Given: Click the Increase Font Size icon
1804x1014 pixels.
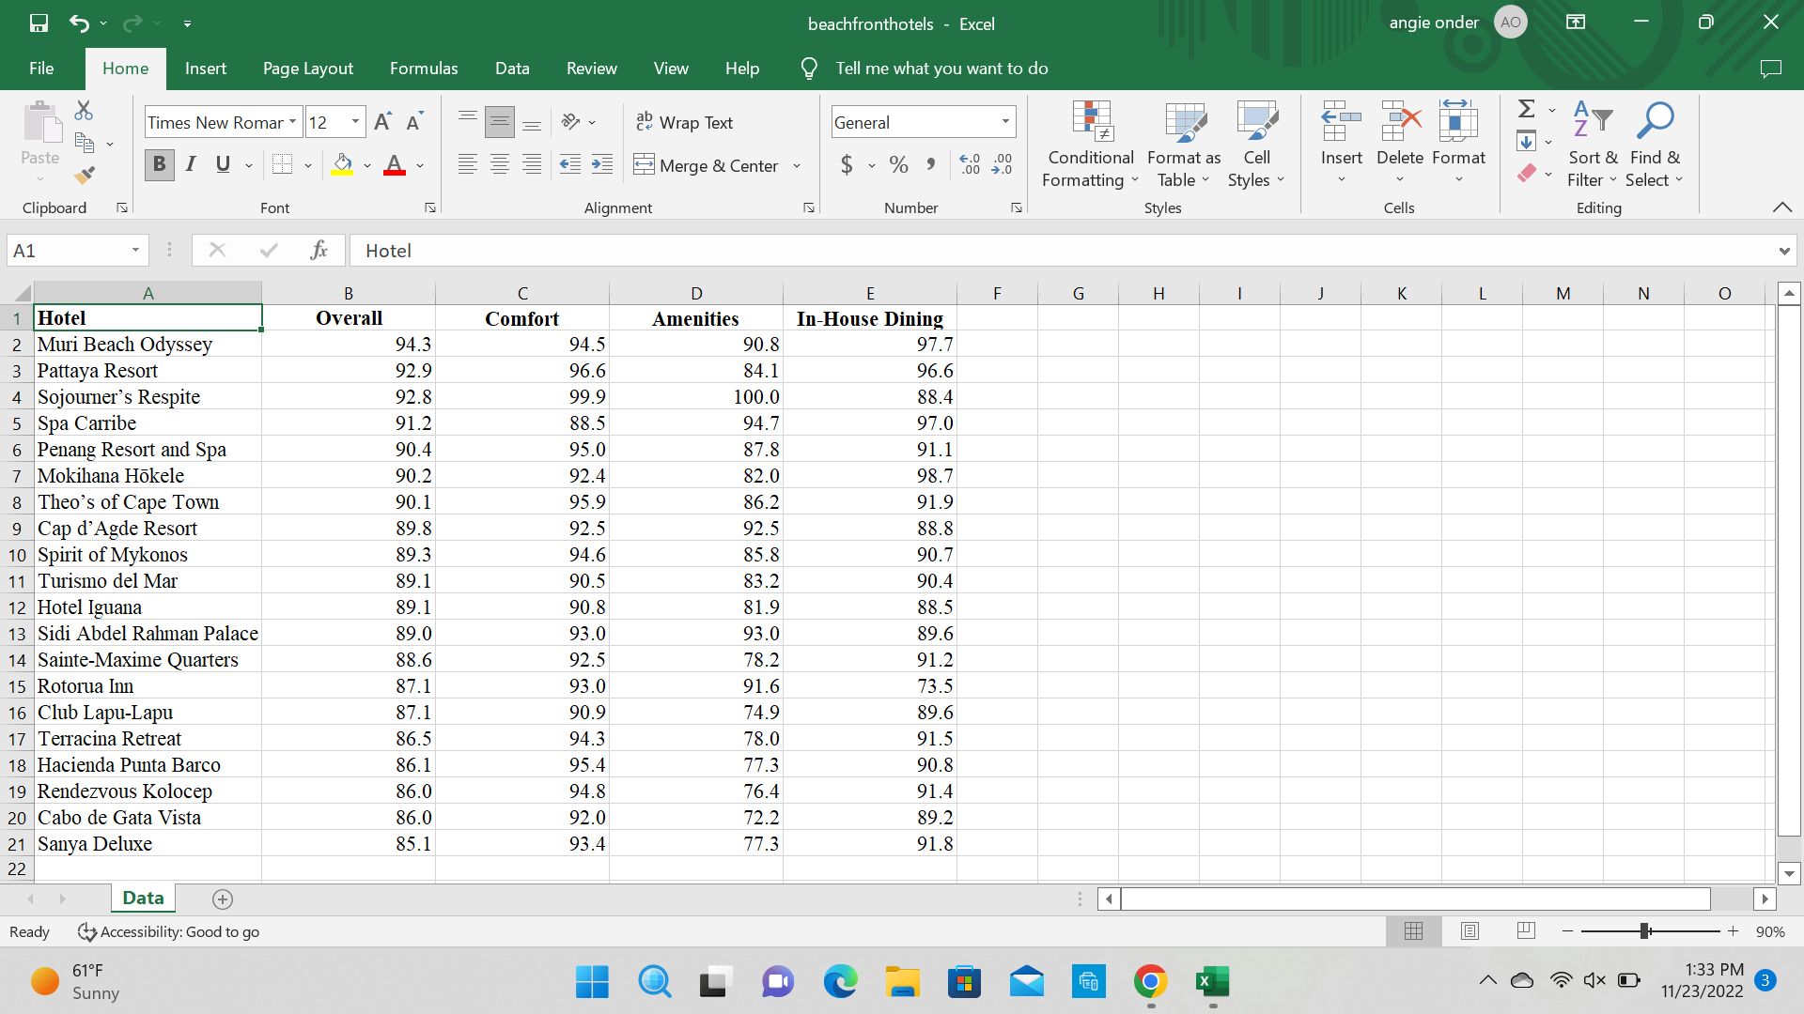Looking at the screenshot, I should pyautogui.click(x=382, y=122).
